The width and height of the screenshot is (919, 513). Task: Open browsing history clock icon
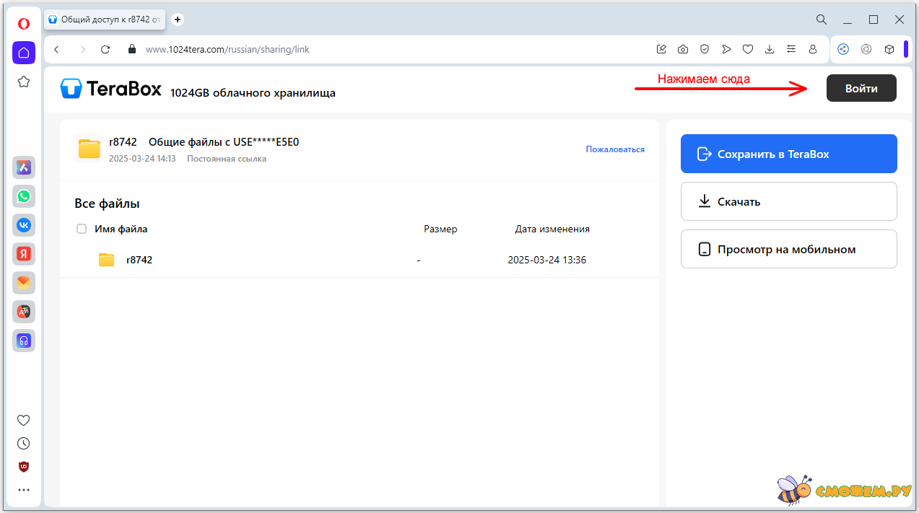24,443
